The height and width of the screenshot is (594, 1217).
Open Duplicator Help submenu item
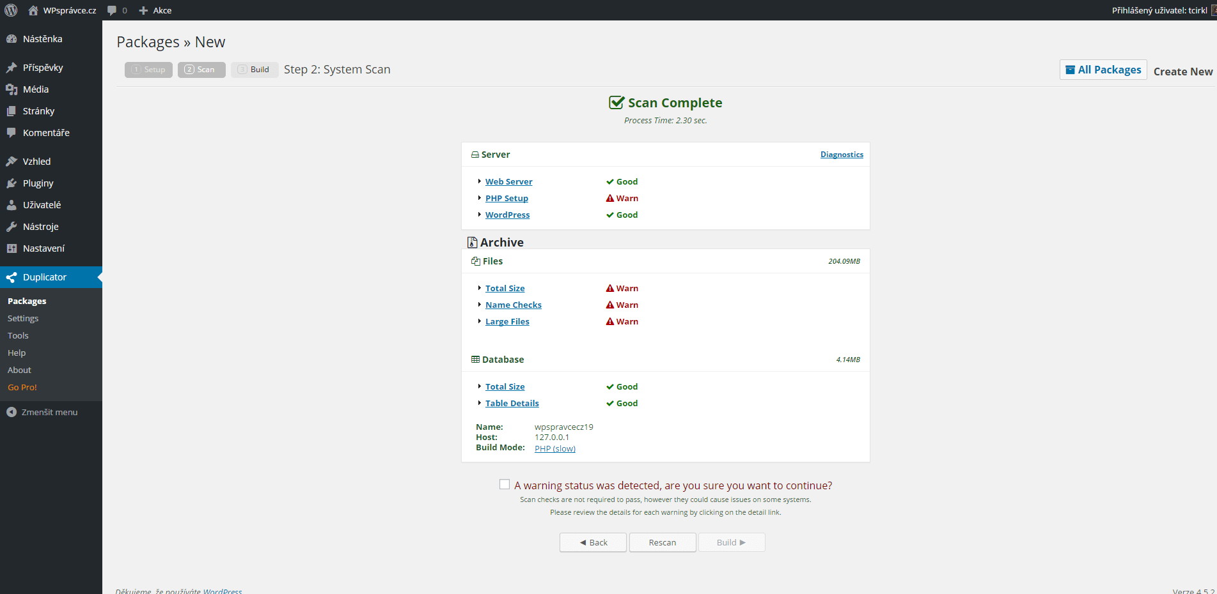coord(17,353)
